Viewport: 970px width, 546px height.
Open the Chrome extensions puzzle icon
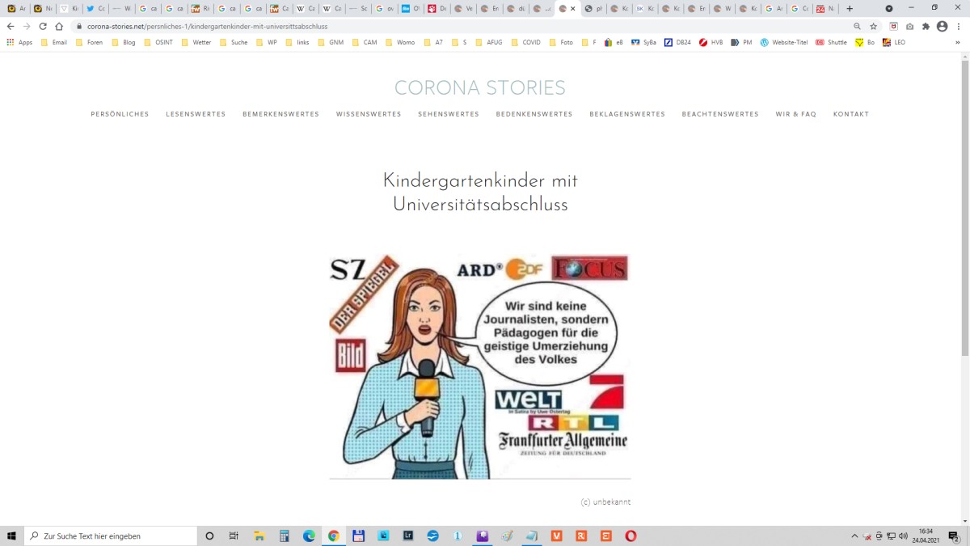(926, 26)
